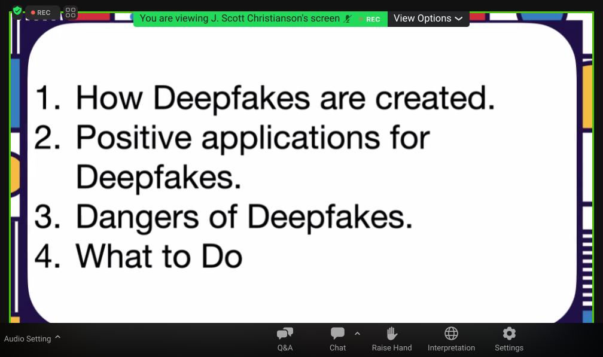Open the Interpretation globe icon
603x357 pixels.
click(x=451, y=339)
